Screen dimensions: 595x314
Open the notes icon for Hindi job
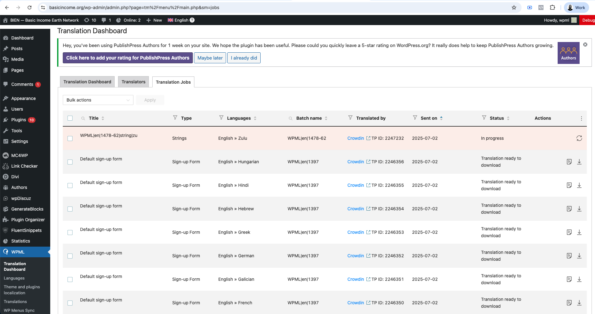(569, 185)
